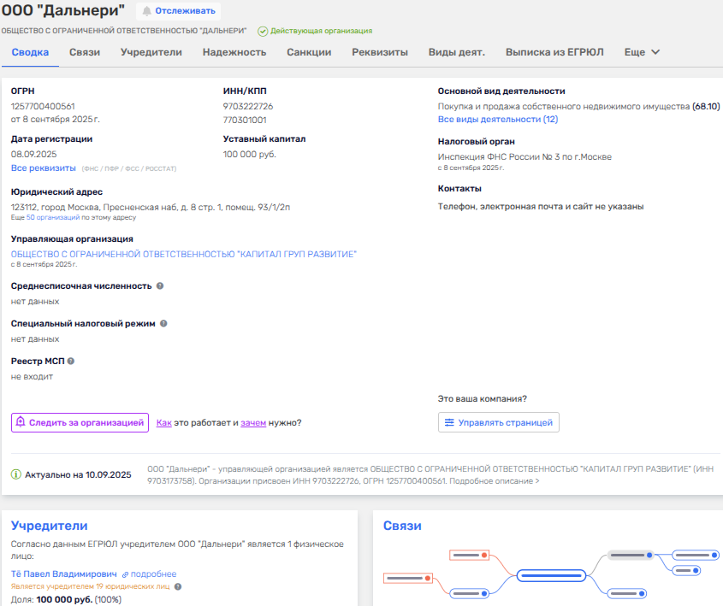The height and width of the screenshot is (606, 723).
Task: Click the help icon beside Специальный налоговый режим
Action: 163,324
